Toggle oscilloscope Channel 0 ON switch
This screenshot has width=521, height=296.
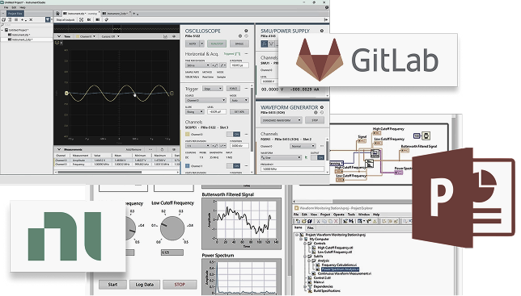point(233,134)
